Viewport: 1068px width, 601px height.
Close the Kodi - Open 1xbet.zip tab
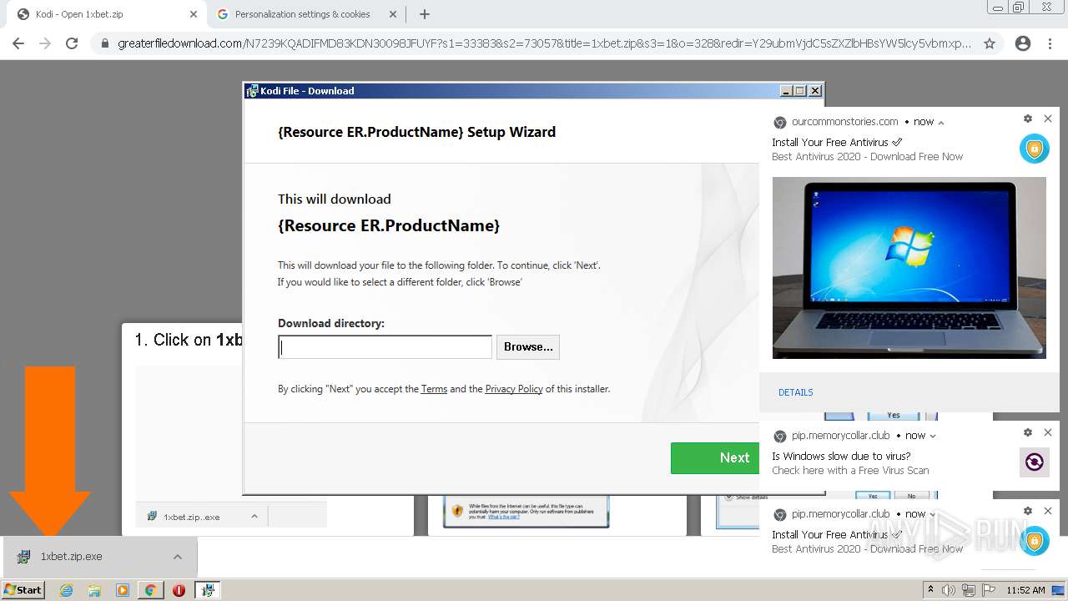pyautogui.click(x=194, y=14)
